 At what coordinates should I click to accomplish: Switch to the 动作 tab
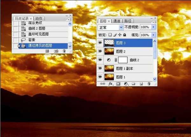[39, 18]
